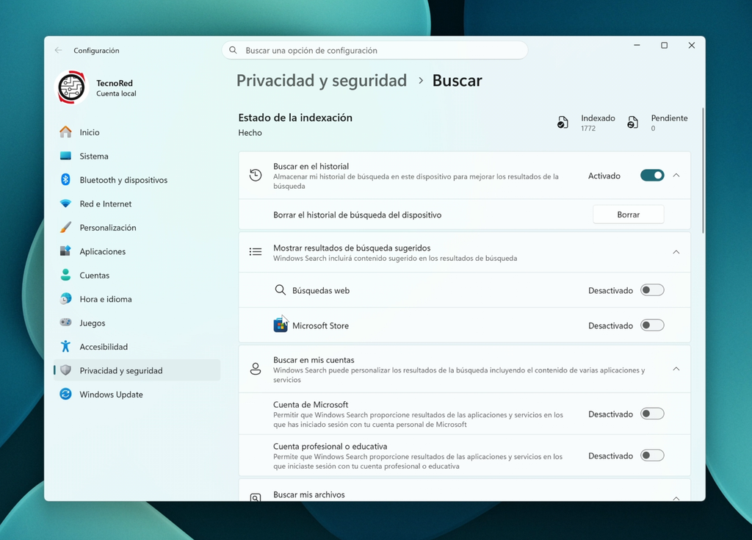Click the Indexado 1772 count
The width and height of the screenshot is (752, 540).
click(x=588, y=129)
